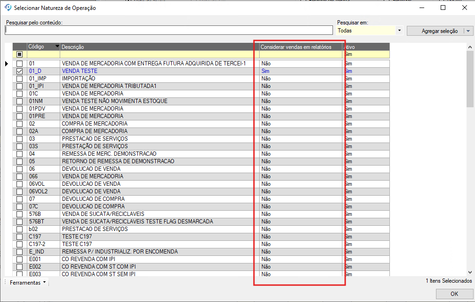Uncheck the 01_D VENDA TESTE checkbox
475x302 pixels.
[x=19, y=71]
